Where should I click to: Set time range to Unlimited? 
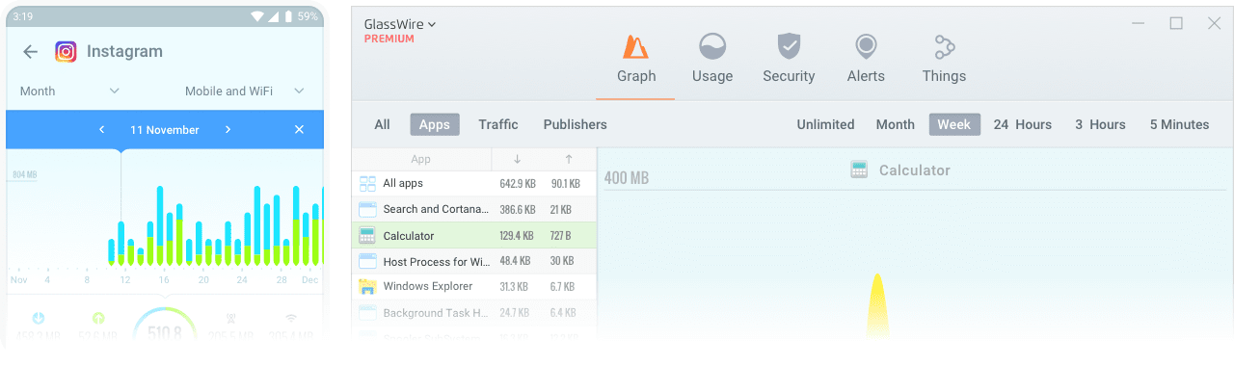pyautogui.click(x=825, y=124)
